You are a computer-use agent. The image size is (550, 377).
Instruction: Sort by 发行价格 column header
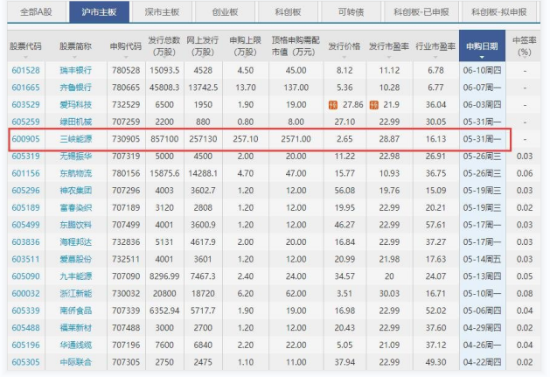click(x=345, y=46)
